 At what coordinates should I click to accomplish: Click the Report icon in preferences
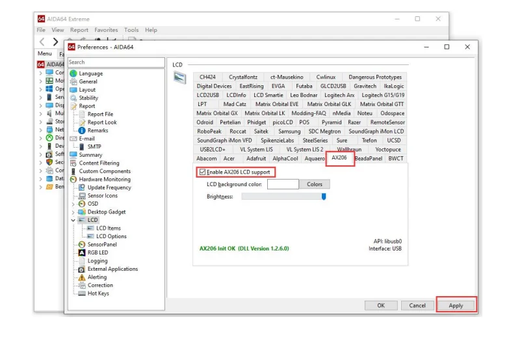pos(73,105)
